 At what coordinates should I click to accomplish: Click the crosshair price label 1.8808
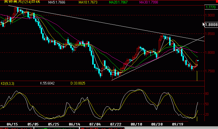coord(211,25)
